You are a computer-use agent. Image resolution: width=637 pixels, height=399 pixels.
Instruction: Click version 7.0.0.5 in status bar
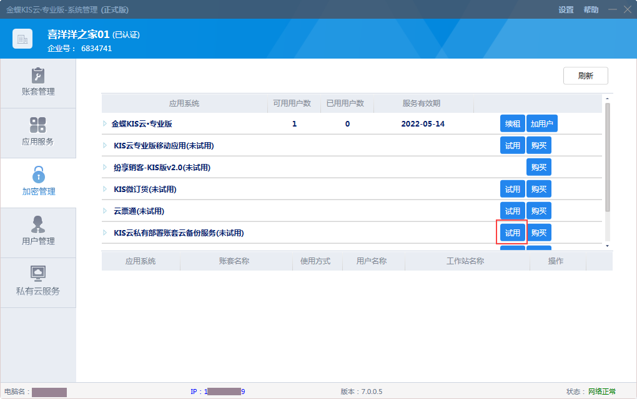pyautogui.click(x=372, y=392)
